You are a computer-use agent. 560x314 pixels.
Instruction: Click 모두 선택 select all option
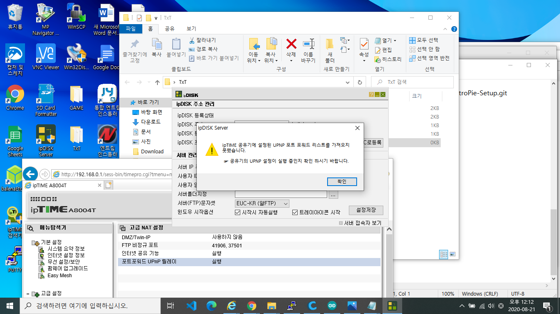[x=424, y=40]
